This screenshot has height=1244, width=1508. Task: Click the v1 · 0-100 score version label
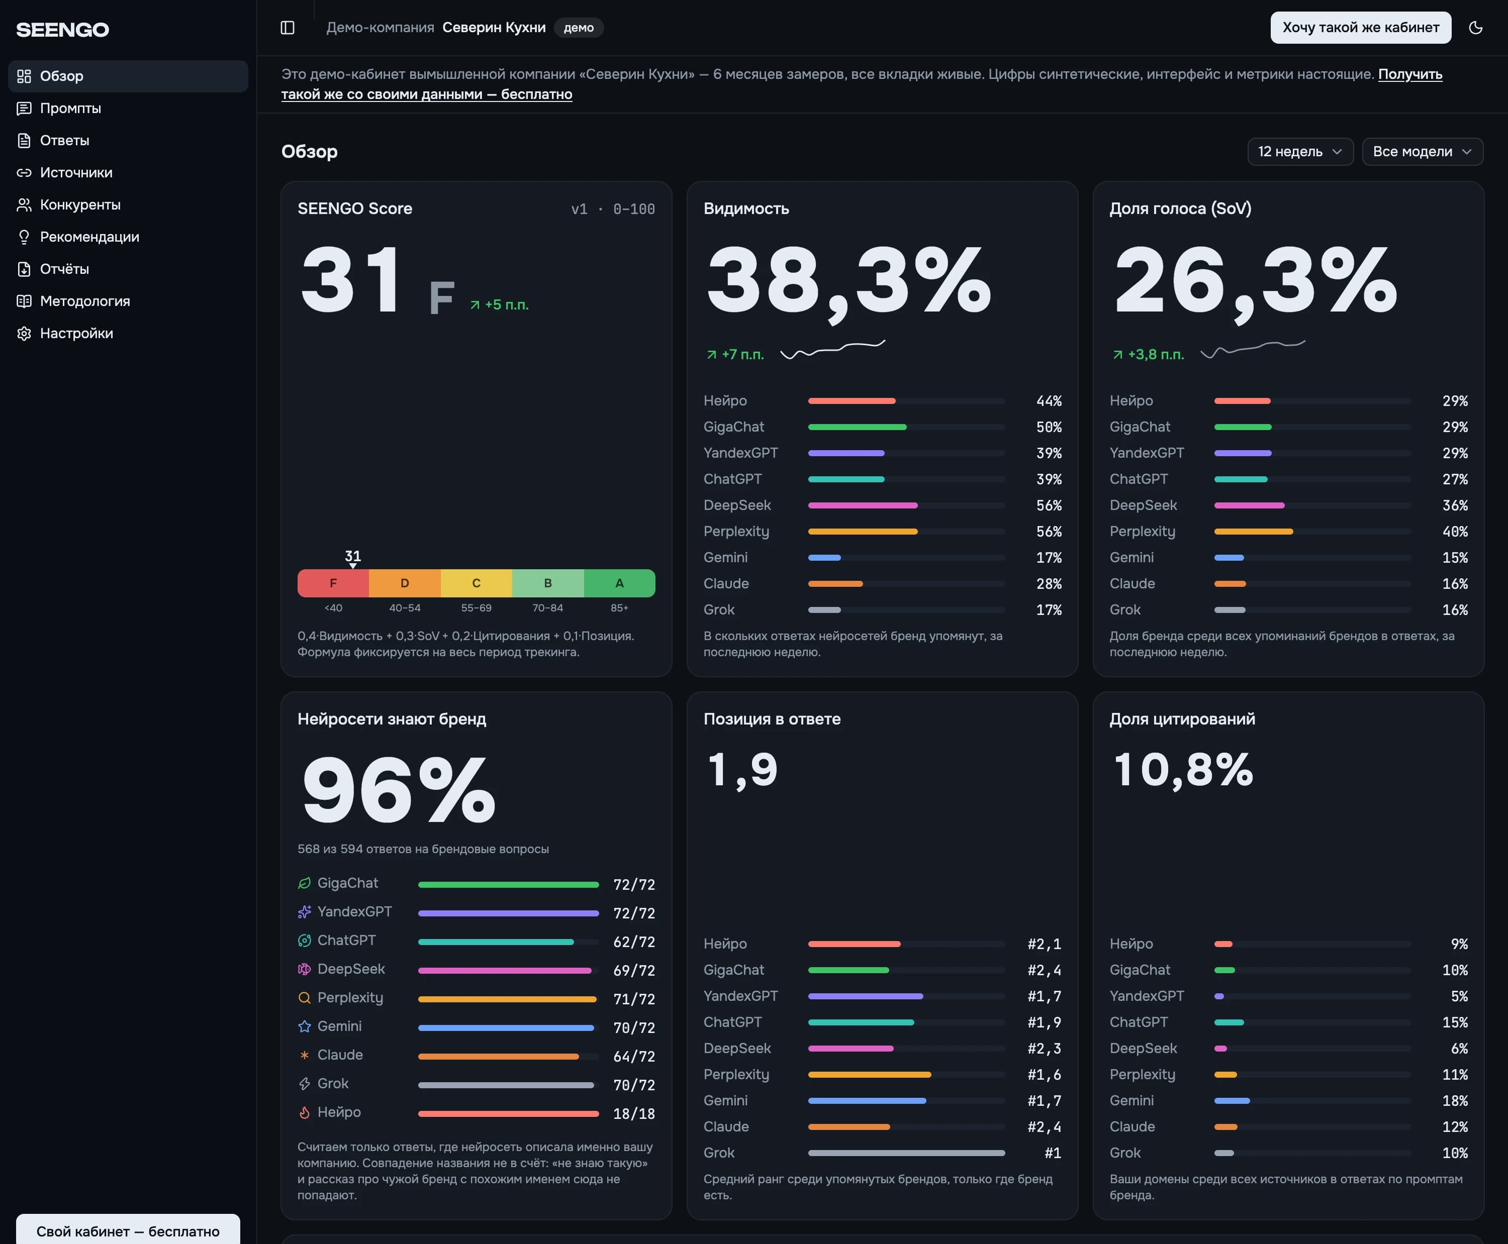pyautogui.click(x=613, y=209)
